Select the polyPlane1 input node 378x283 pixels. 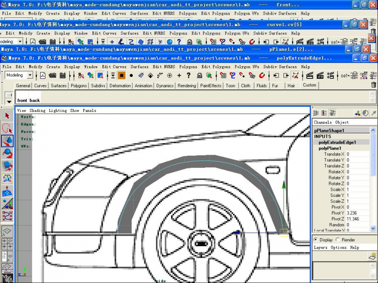[330, 148]
